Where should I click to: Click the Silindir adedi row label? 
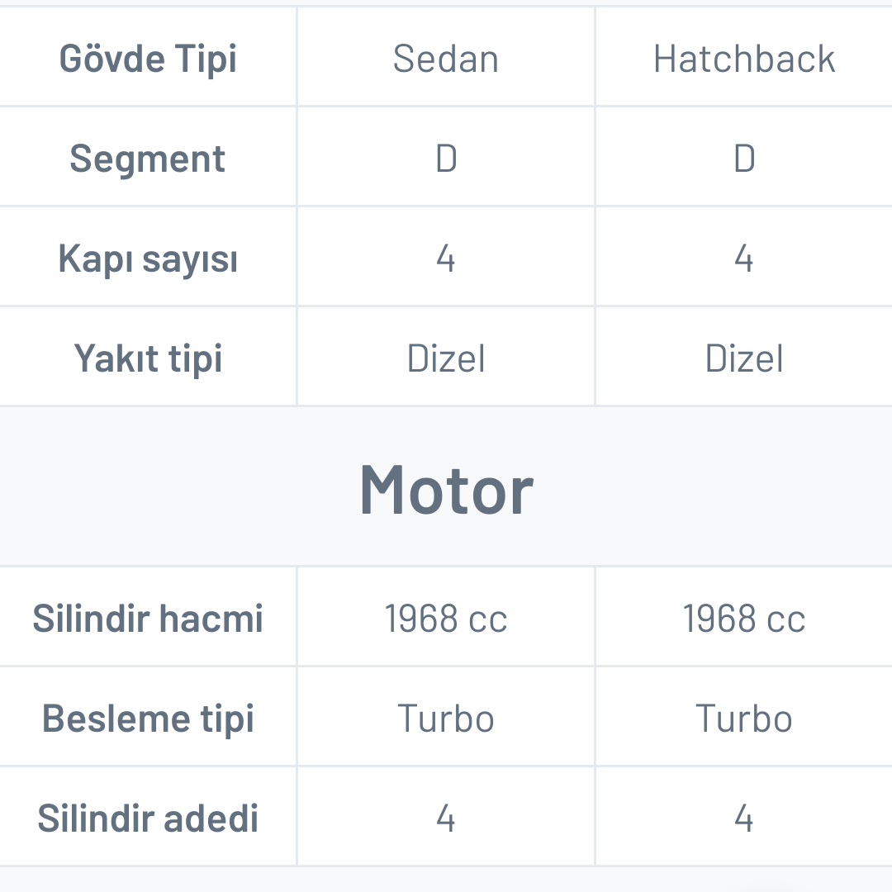[149, 818]
